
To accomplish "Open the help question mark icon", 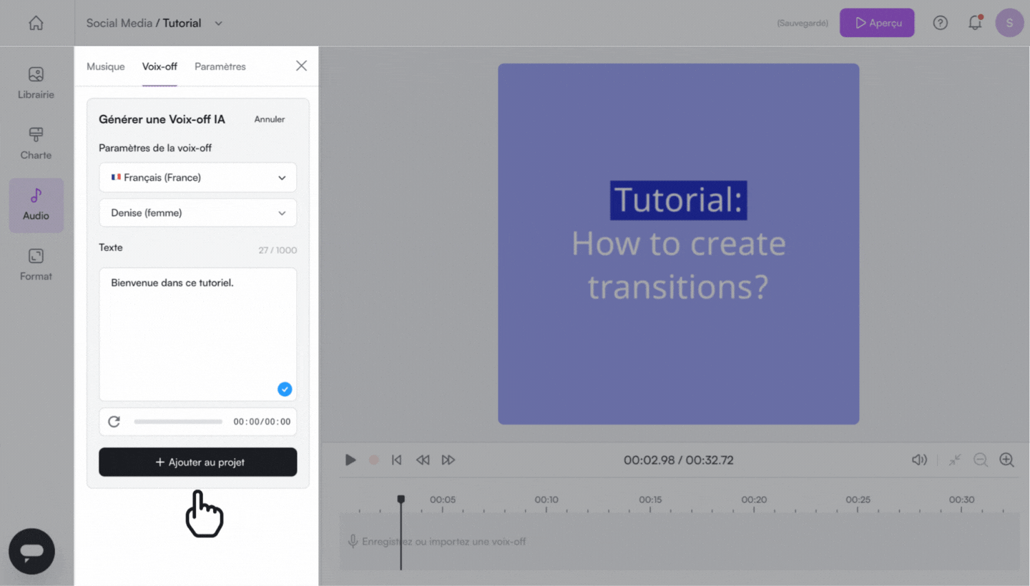I will coord(940,23).
